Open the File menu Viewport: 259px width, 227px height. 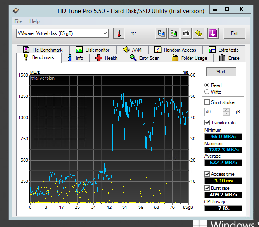click(18, 21)
